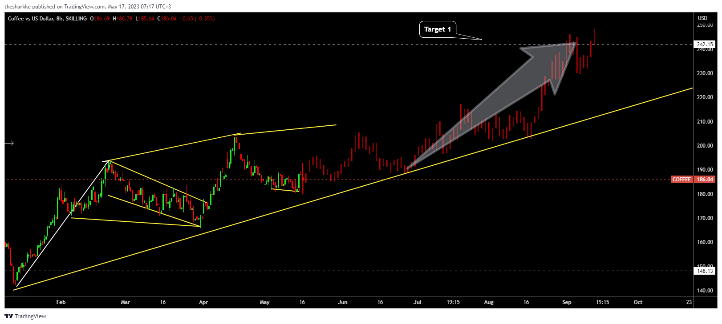
Task: Click the Oct label on the time axis
Action: point(638,302)
